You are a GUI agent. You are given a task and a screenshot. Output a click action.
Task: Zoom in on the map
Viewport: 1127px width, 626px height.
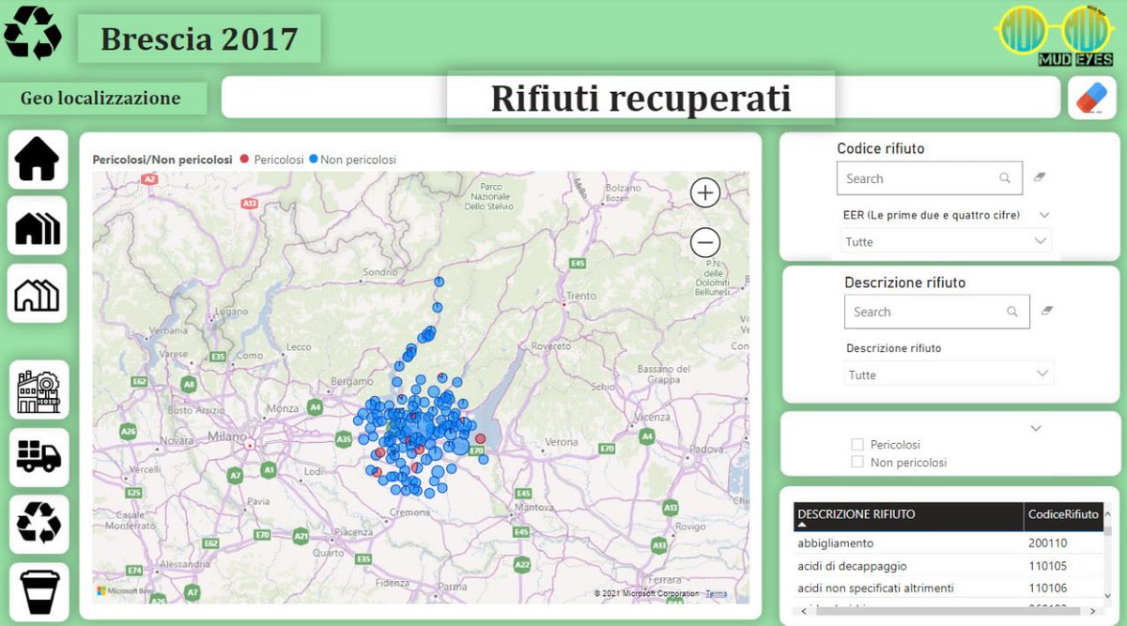click(705, 193)
